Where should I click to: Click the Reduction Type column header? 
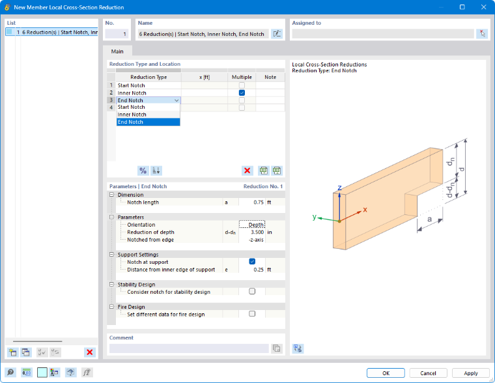[x=148, y=77]
